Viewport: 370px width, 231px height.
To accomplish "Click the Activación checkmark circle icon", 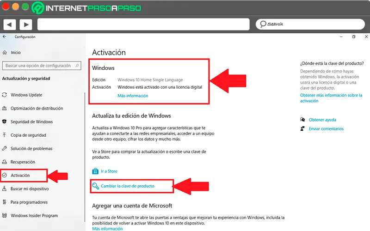I will [x=5, y=175].
